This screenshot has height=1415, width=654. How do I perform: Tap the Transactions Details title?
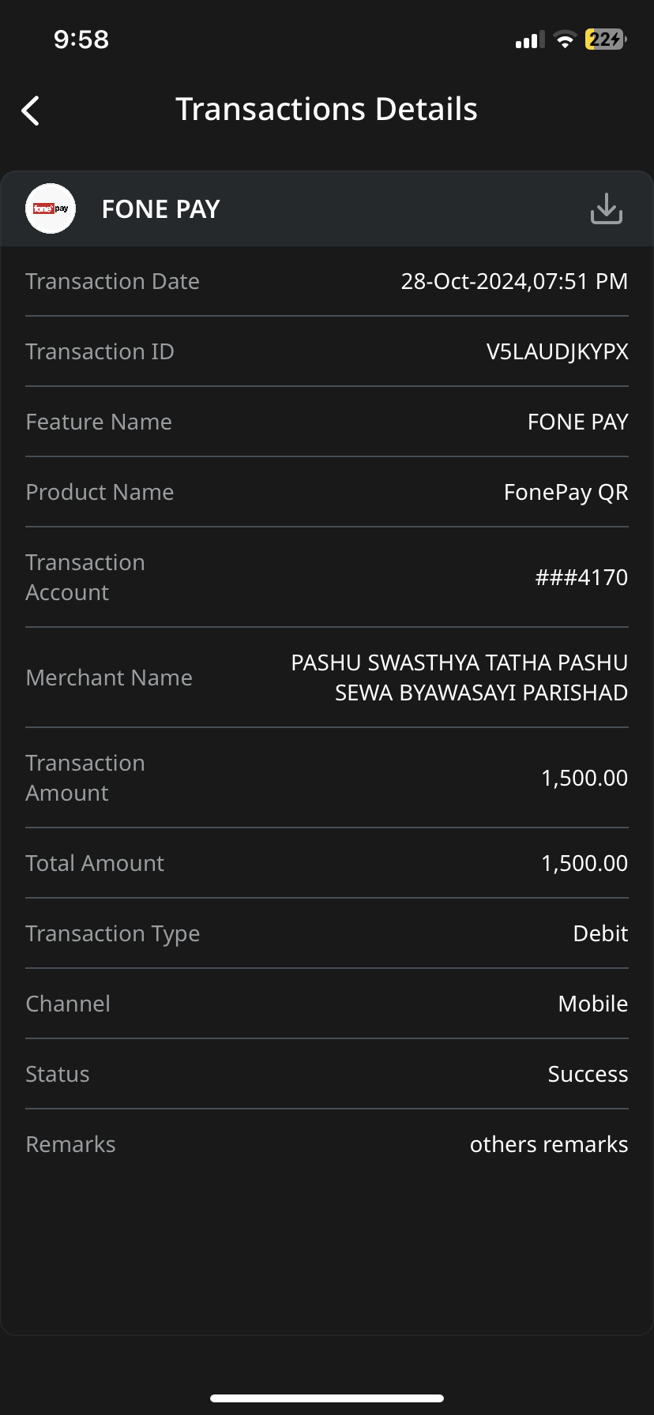pos(326,109)
